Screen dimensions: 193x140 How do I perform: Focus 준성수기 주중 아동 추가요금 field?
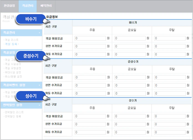90,94
